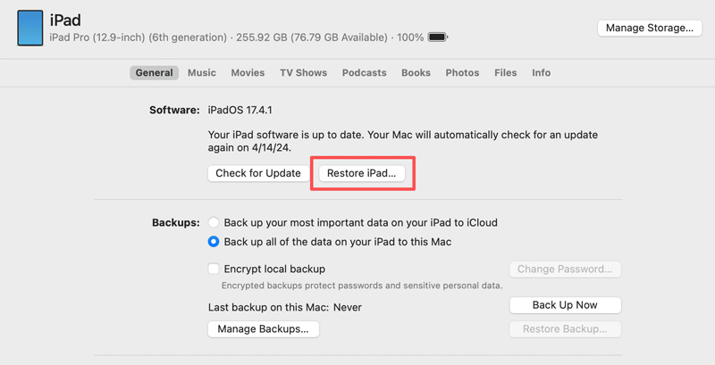The width and height of the screenshot is (715, 365).
Task: Click the 'Your iPad software is up to date' message
Action: click(x=403, y=141)
